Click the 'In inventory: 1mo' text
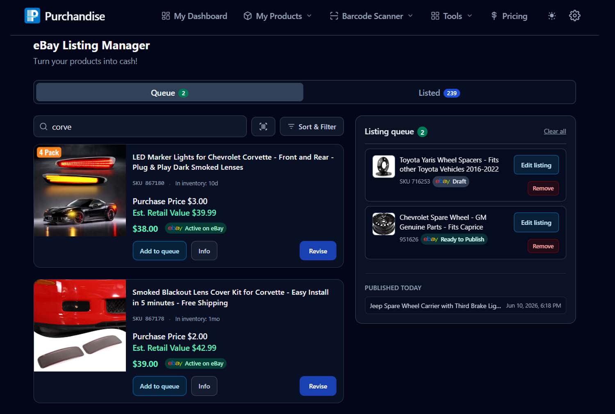The width and height of the screenshot is (615, 414). pyautogui.click(x=197, y=318)
